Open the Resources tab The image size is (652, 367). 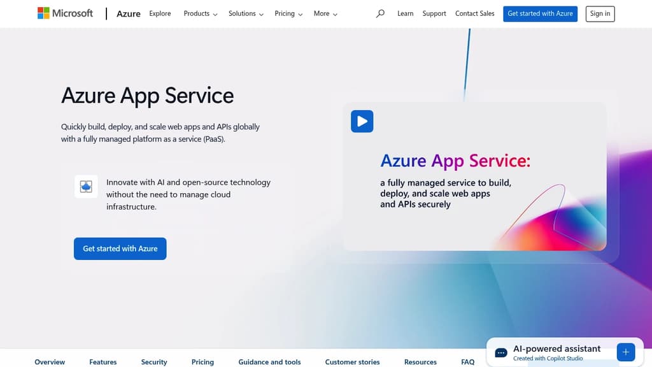[420, 362]
